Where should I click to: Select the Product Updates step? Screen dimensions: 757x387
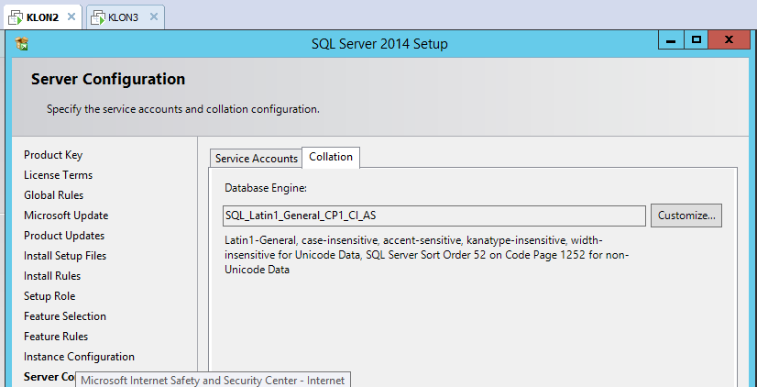[64, 236]
